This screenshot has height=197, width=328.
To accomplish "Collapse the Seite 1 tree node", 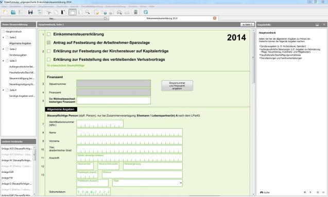I will tap(3, 38).
